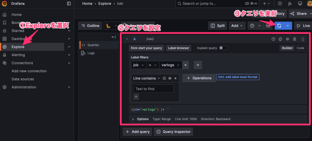
Task: Expand the Alerting sidebar section chevron
Action: [69, 55]
